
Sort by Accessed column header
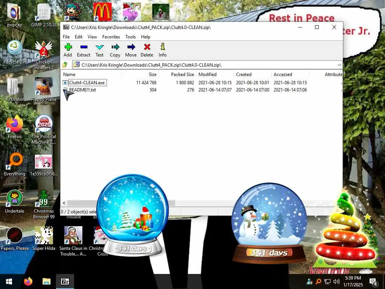290,75
